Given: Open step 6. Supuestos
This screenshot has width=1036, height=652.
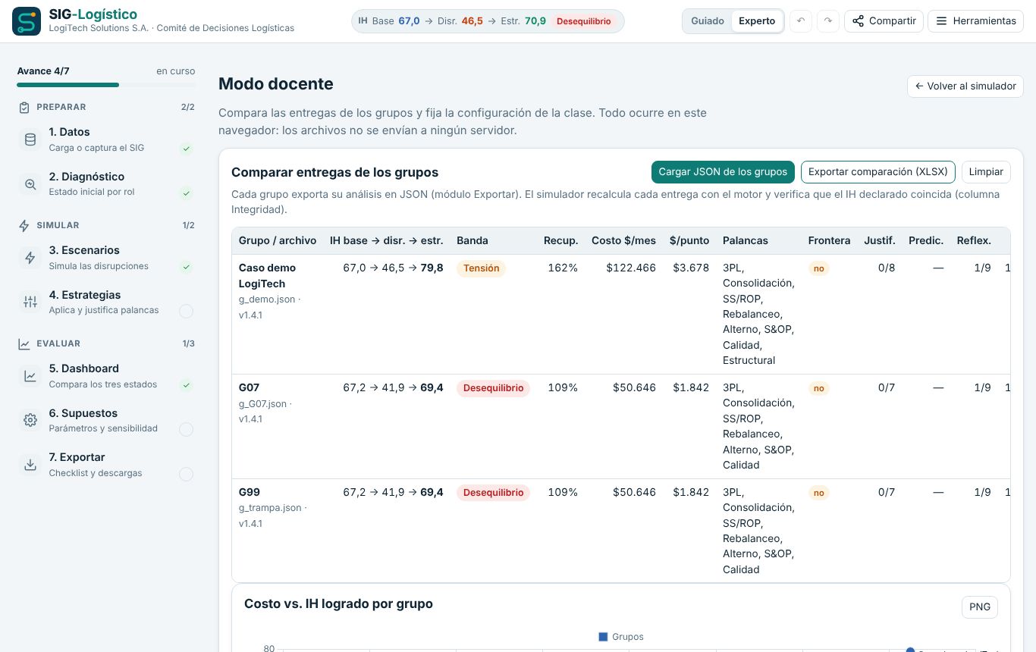Looking at the screenshot, I should (105, 421).
